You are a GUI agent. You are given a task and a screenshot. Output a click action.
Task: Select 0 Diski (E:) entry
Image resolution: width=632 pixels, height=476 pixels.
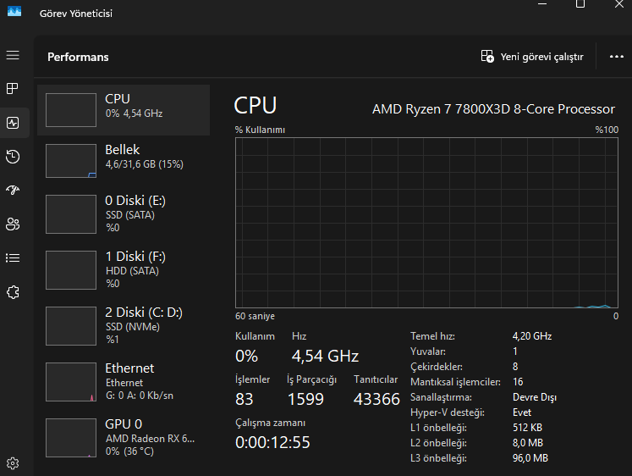pyautogui.click(x=124, y=214)
